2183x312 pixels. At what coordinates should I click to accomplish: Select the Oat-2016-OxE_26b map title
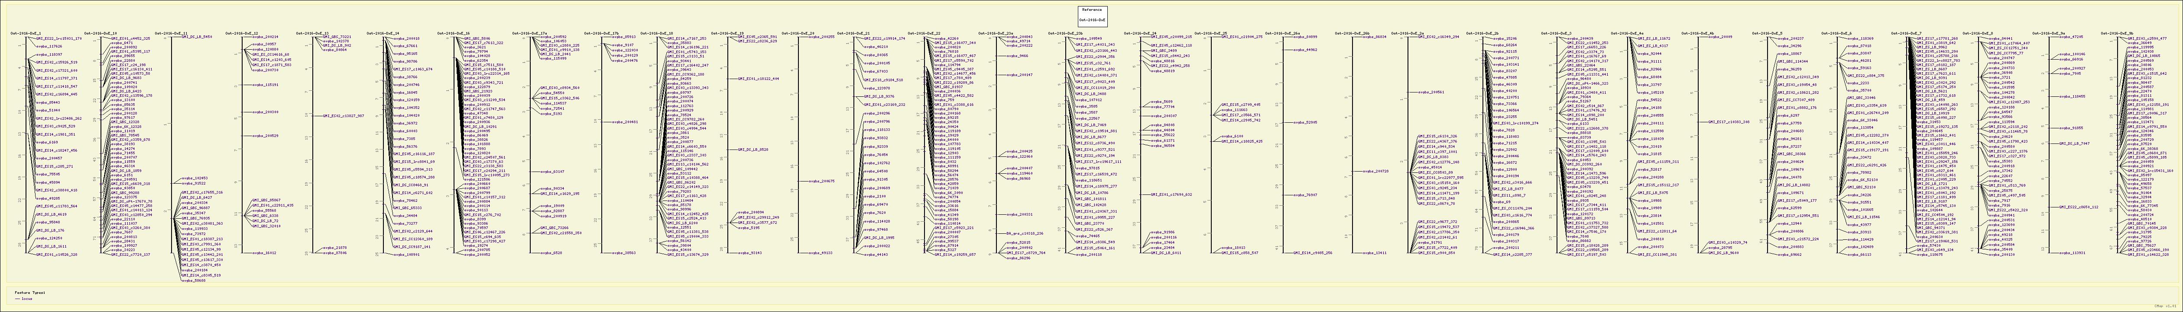coord(1353,34)
